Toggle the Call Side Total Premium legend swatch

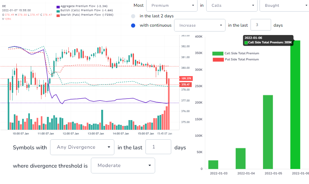[218, 53]
